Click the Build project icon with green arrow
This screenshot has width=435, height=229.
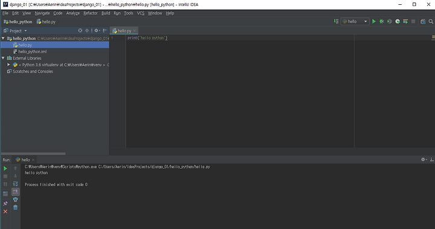336,21
